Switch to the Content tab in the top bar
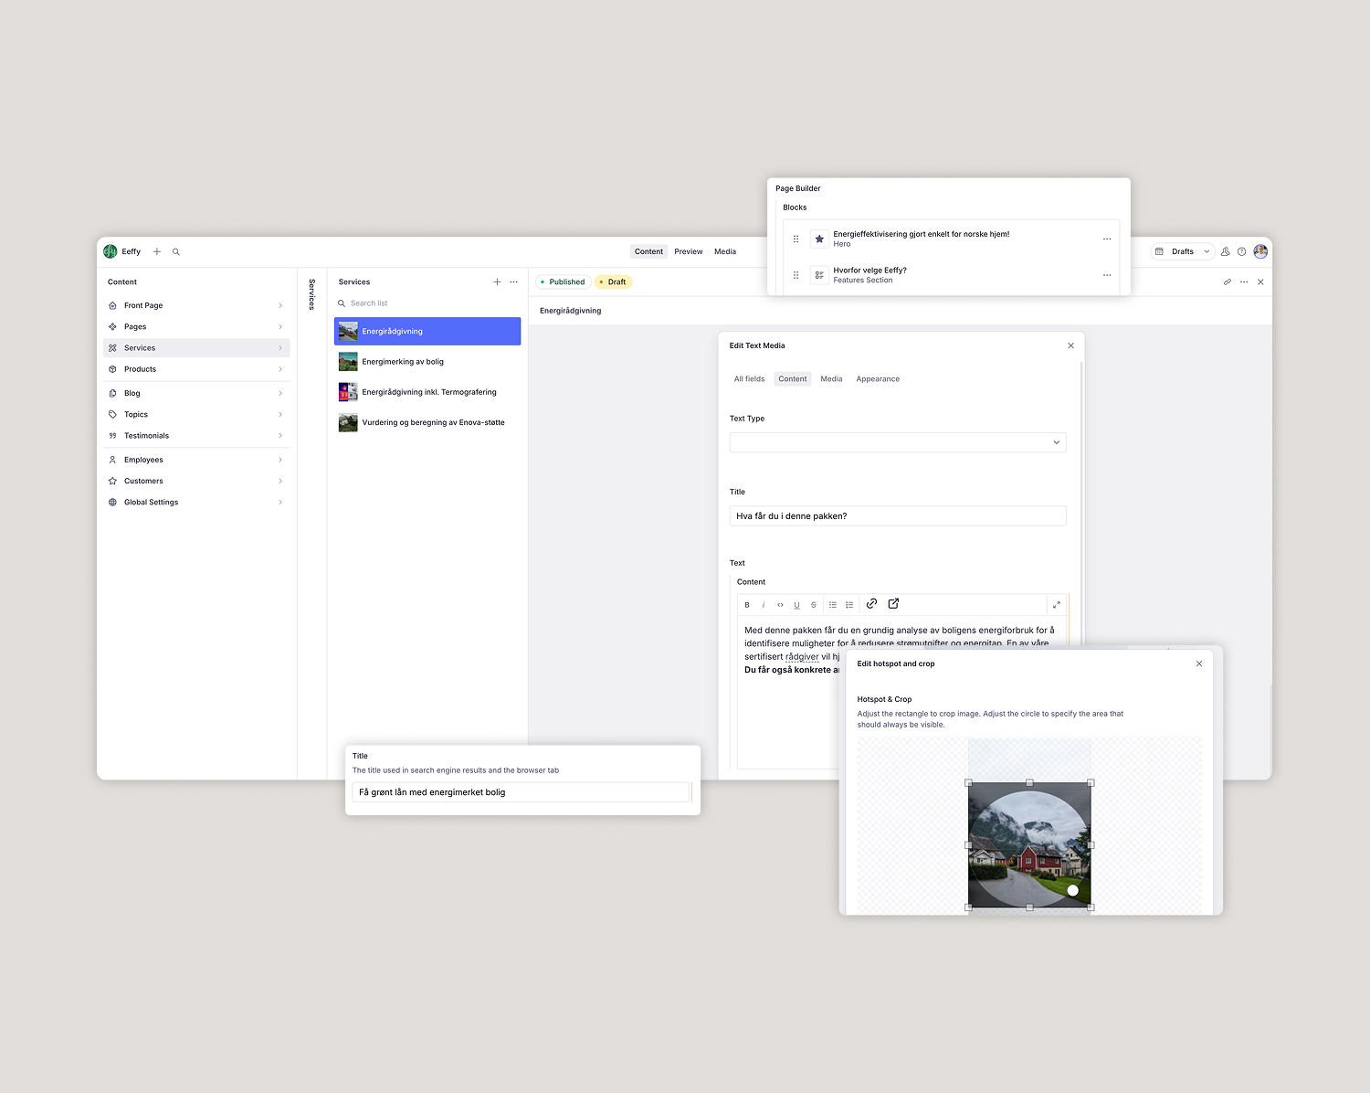The height and width of the screenshot is (1093, 1370). coord(648,251)
